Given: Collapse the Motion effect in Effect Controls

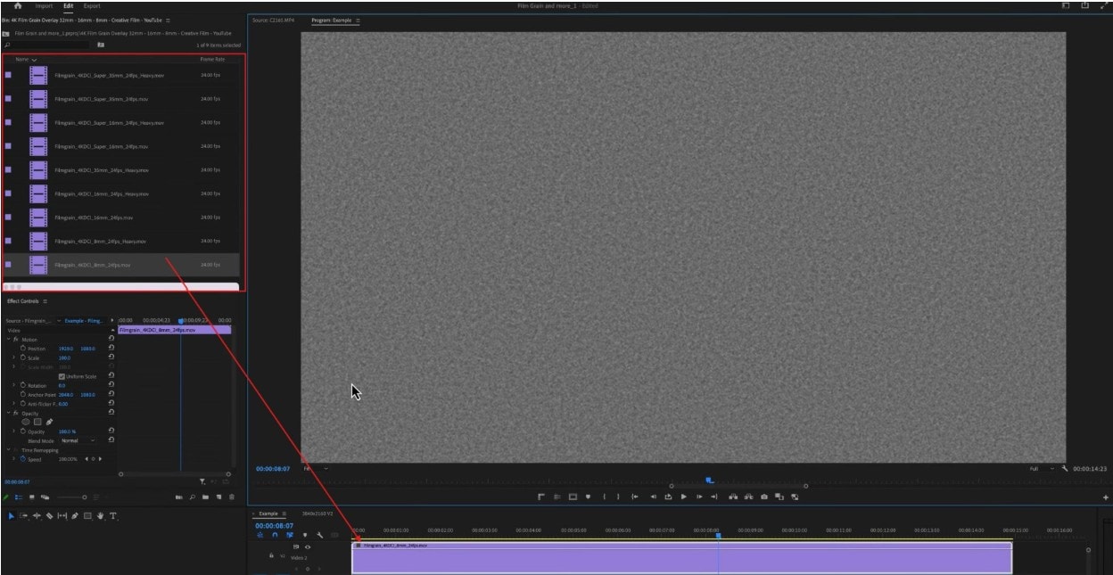Looking at the screenshot, I should (8, 340).
